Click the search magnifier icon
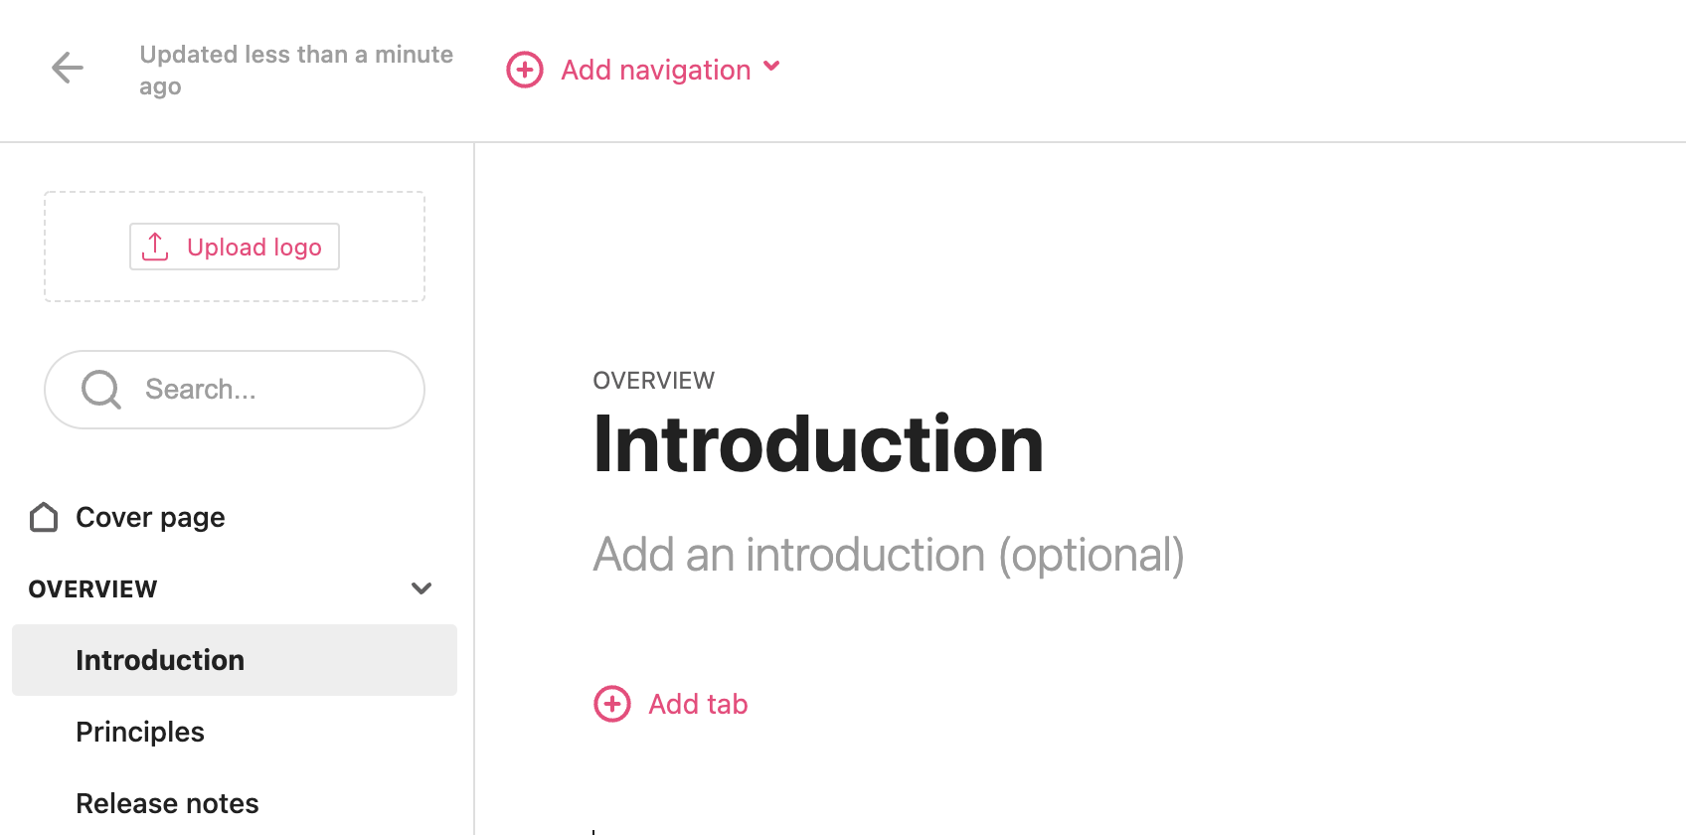Image resolution: width=1686 pixels, height=835 pixels. point(100,389)
